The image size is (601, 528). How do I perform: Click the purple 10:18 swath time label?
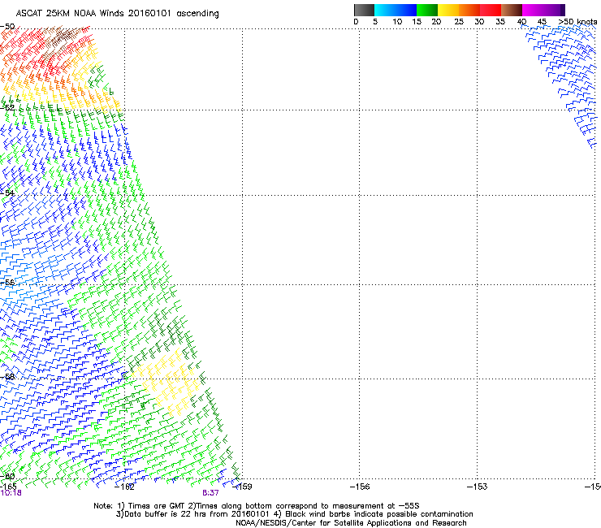[11, 493]
